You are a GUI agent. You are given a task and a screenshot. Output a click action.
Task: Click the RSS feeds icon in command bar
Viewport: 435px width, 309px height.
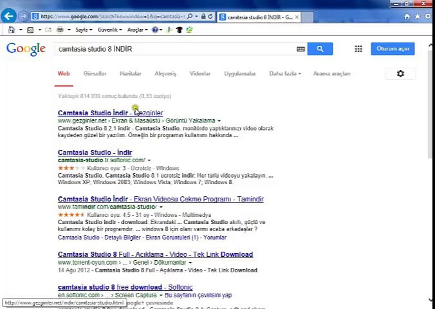coord(30,30)
